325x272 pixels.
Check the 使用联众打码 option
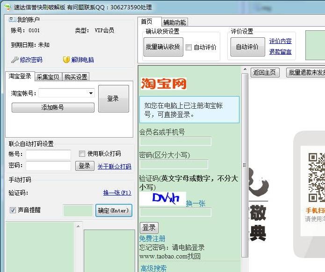(82, 153)
